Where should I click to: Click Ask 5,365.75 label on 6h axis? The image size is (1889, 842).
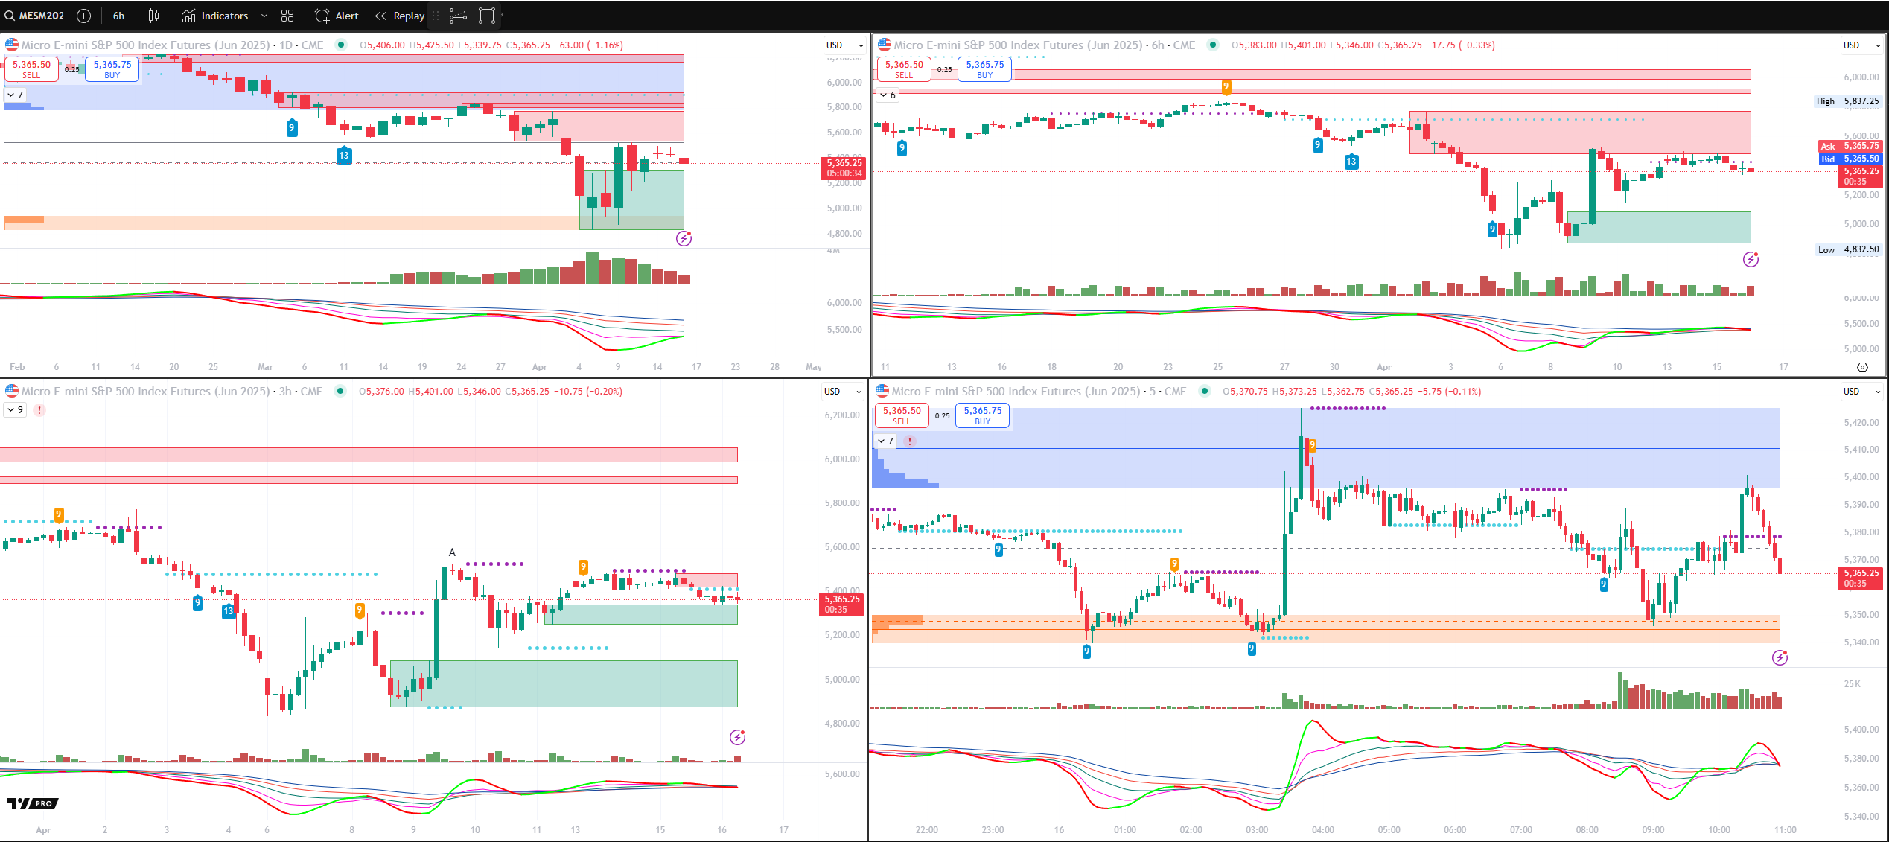tap(1850, 146)
